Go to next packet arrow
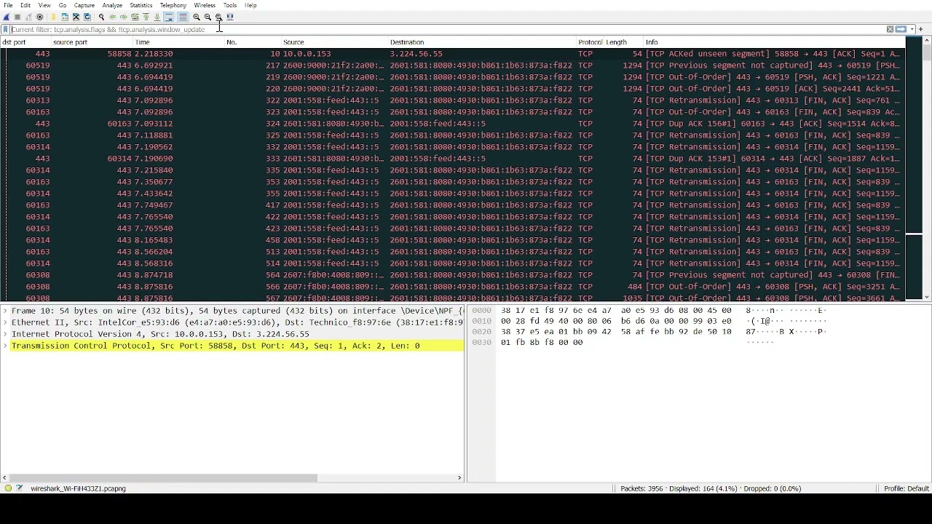 123,17
